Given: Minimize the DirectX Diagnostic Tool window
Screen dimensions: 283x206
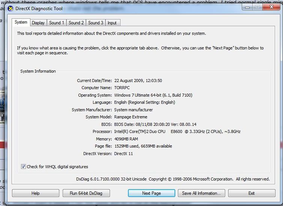Looking at the screenshot, I should click(x=247, y=7).
